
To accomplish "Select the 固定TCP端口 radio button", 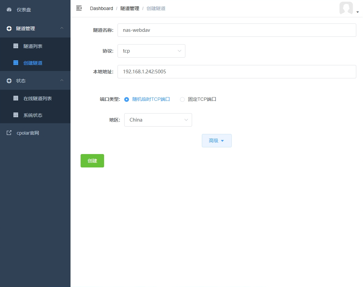I will [x=182, y=99].
